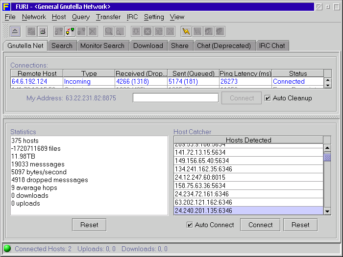The height and width of the screenshot is (257, 343).
Task: Click the Status column header
Action: (x=298, y=73)
